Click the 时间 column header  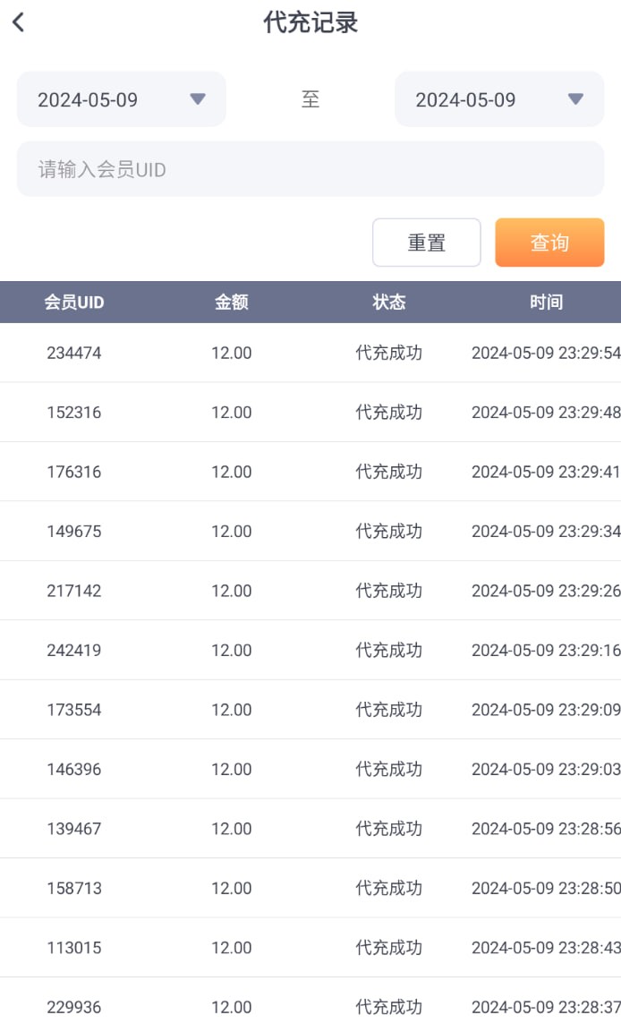pos(546,303)
